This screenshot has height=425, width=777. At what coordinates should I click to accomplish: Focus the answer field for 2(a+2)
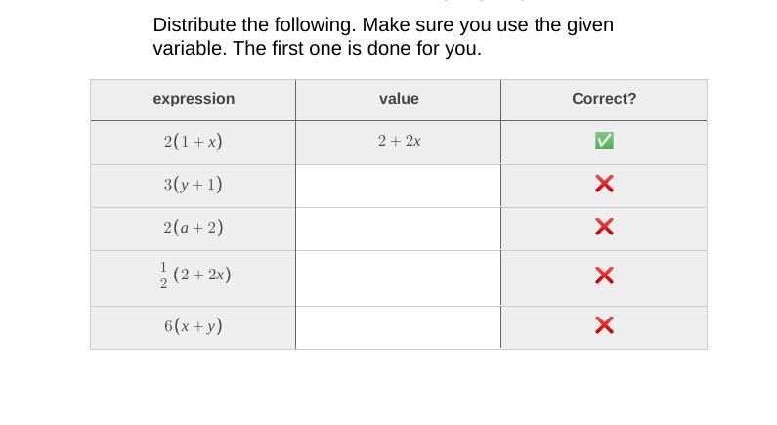pyautogui.click(x=399, y=230)
